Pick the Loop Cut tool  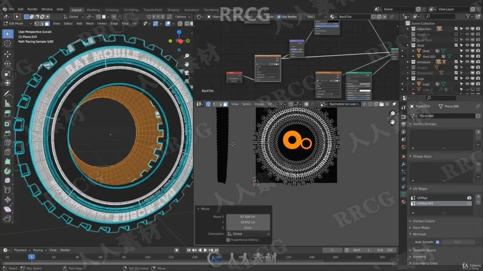[7, 143]
